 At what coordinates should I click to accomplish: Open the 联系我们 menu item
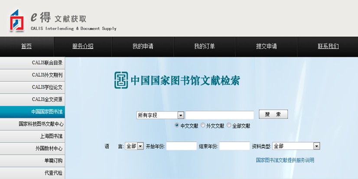(x=328, y=46)
